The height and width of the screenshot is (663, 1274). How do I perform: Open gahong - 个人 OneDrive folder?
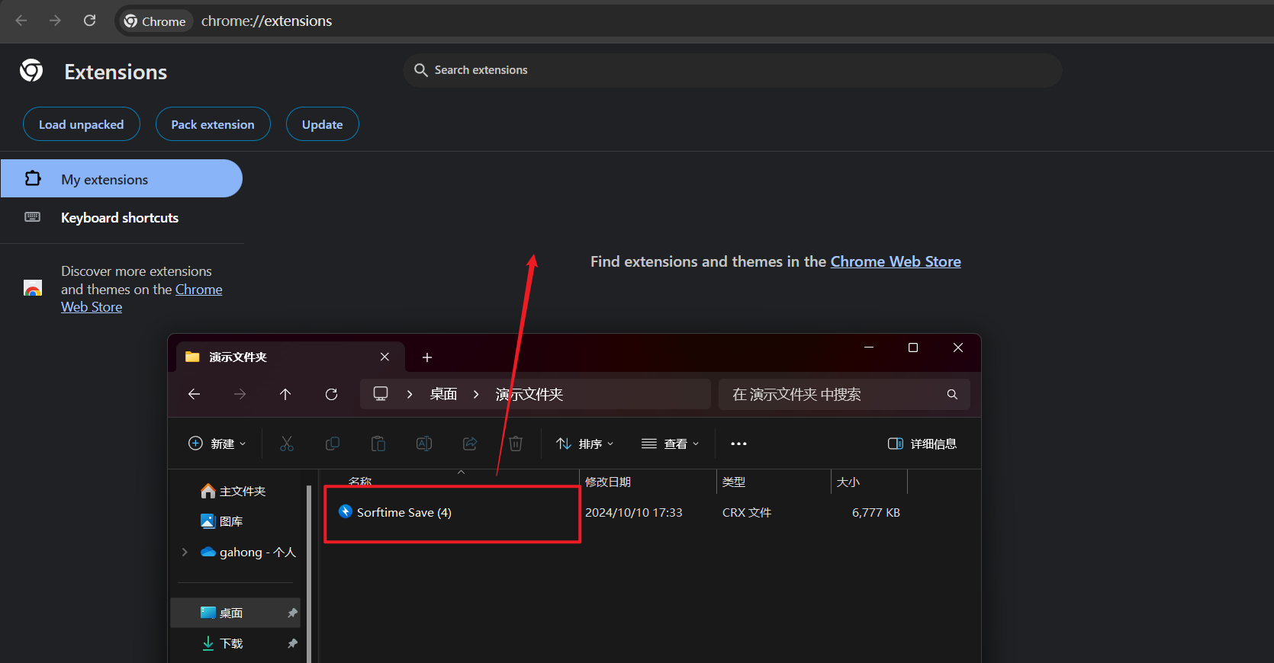coord(249,552)
